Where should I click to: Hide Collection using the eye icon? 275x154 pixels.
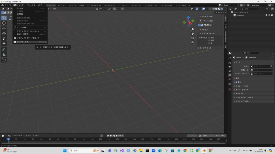pos(269,15)
